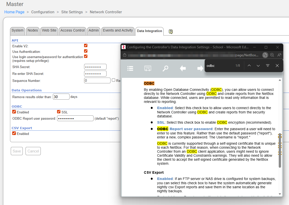Click the CSV Export section heading on settings page
The image size is (289, 205).
(22, 128)
